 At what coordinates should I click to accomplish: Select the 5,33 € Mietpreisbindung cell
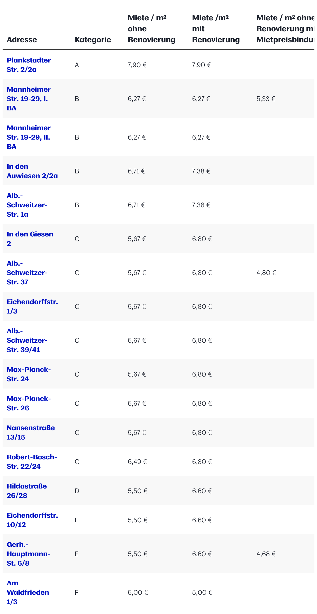tap(266, 99)
